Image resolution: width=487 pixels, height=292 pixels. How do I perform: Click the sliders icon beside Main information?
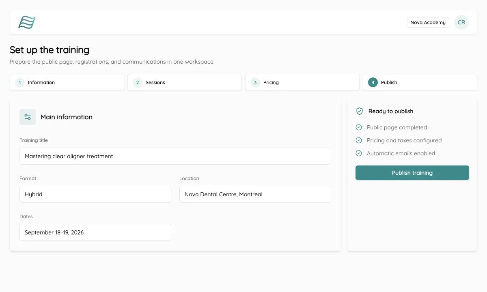28,117
